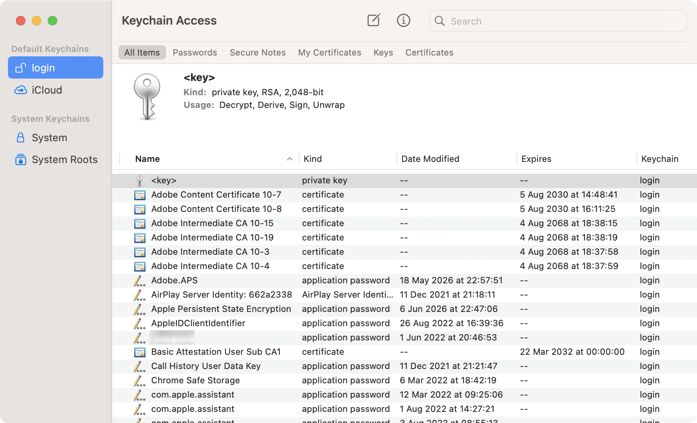Screen dimensions: 697x423
Task: Select com.apple.assistant dated 1 Aug 2022
Action: tap(405, 409)
